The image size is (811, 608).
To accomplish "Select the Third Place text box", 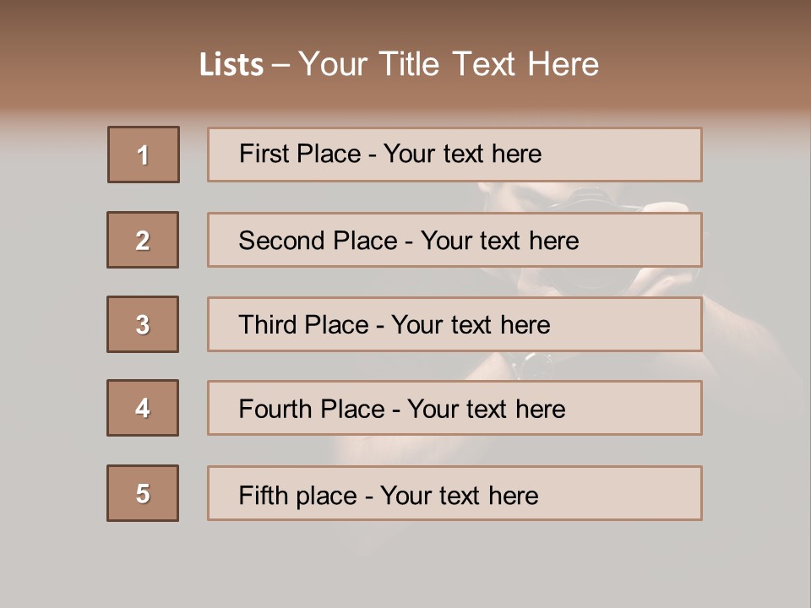I will [x=454, y=324].
